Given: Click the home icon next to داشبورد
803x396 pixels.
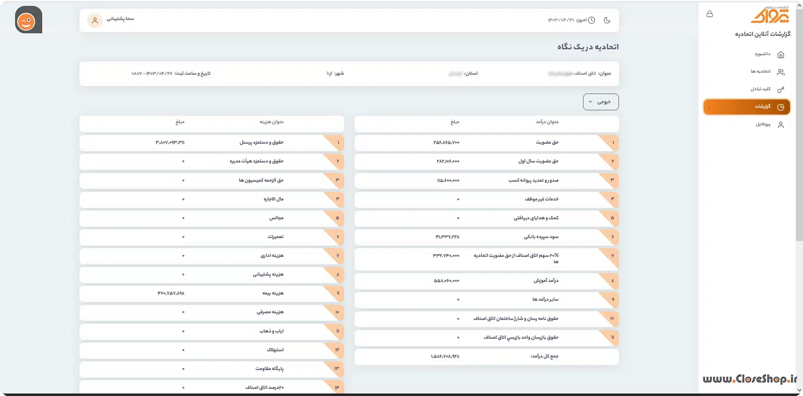Looking at the screenshot, I should tap(780, 54).
